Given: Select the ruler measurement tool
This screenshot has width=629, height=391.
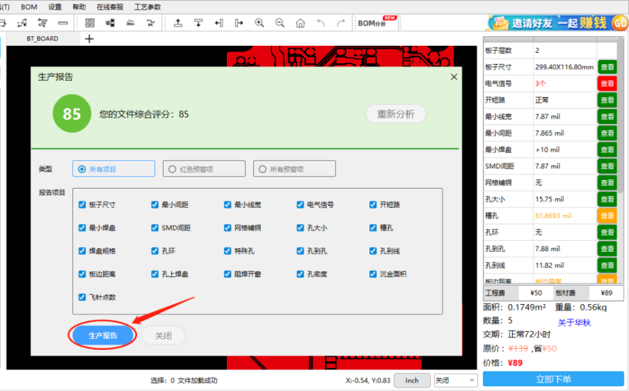Looking at the screenshot, I should coord(63,23).
